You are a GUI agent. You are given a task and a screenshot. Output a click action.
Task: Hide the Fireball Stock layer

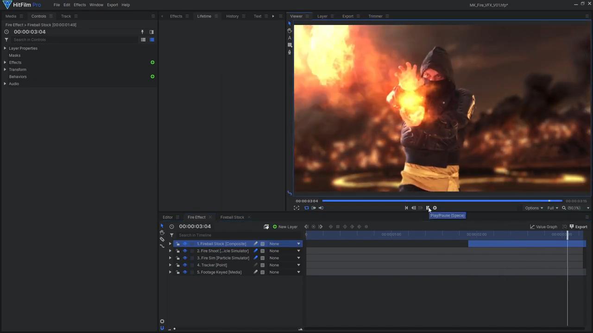click(185, 244)
